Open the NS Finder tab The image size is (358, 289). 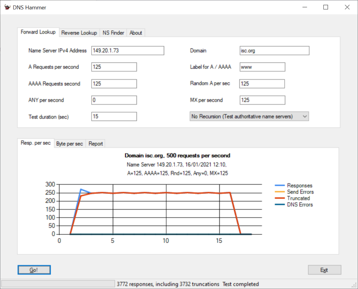click(x=113, y=32)
